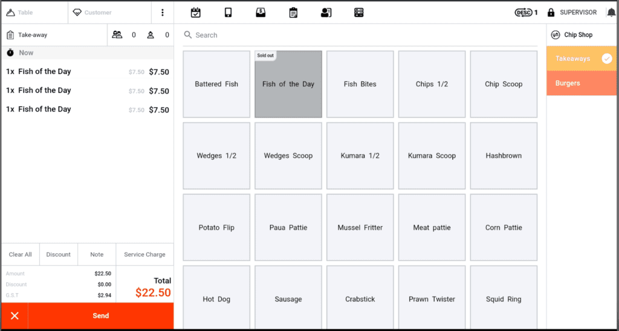Image resolution: width=619 pixels, height=331 pixels.
Task: Select the Takeaways category tab
Action: pos(581,58)
